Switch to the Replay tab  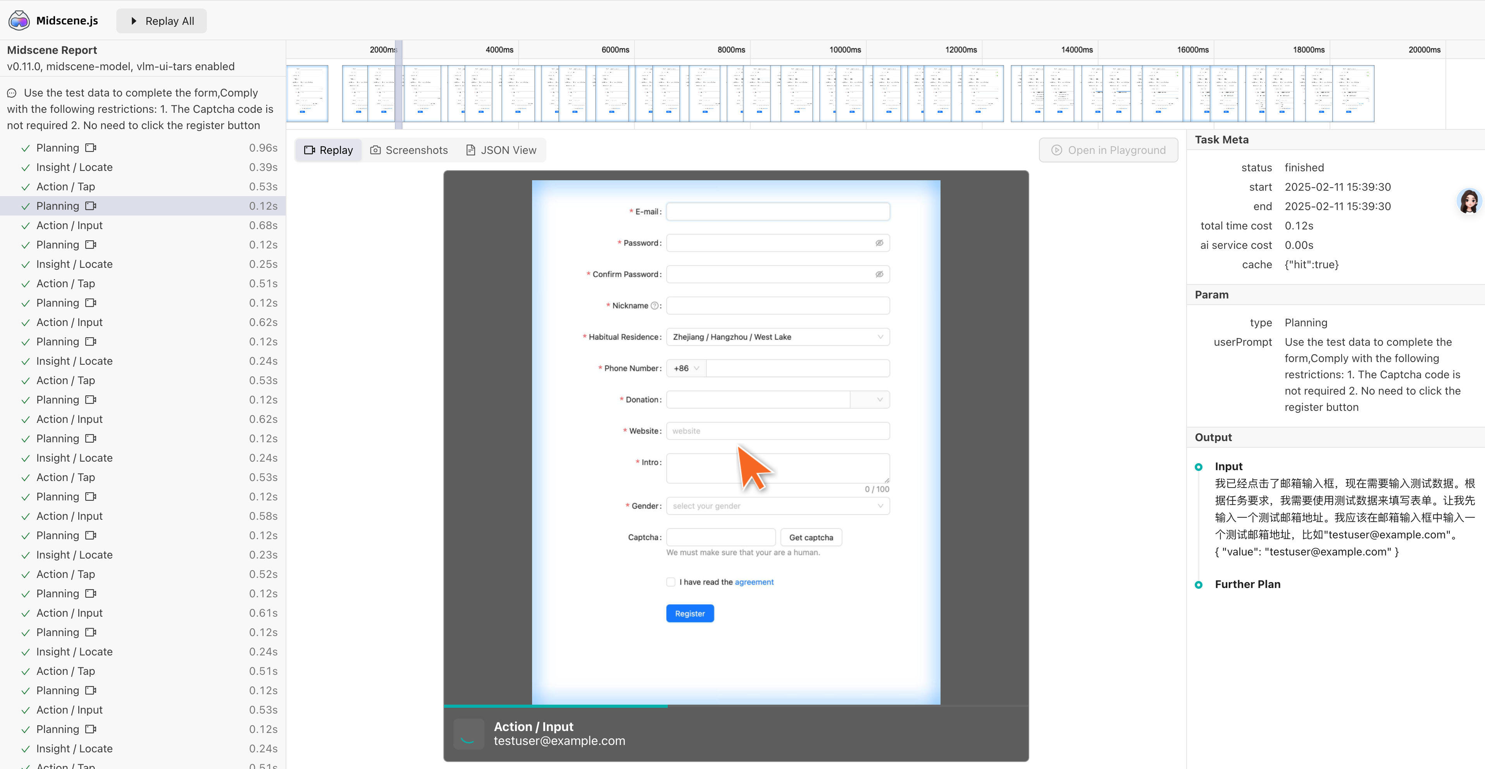pos(329,150)
